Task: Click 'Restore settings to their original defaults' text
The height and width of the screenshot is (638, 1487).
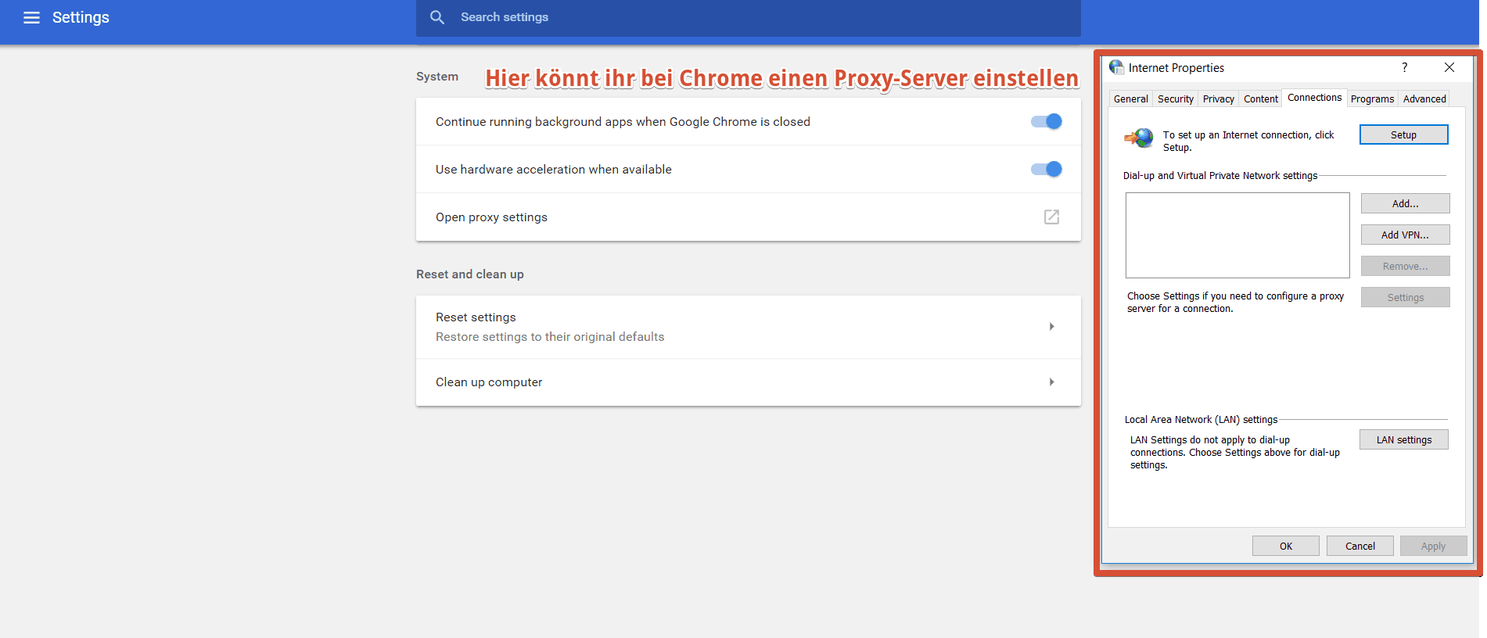Action: (550, 337)
